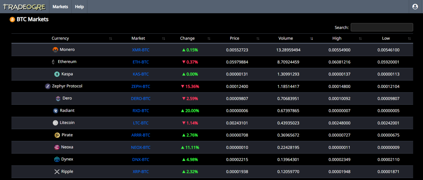Click the Ripple coin icon
The width and height of the screenshot is (423, 180).
pos(57,171)
